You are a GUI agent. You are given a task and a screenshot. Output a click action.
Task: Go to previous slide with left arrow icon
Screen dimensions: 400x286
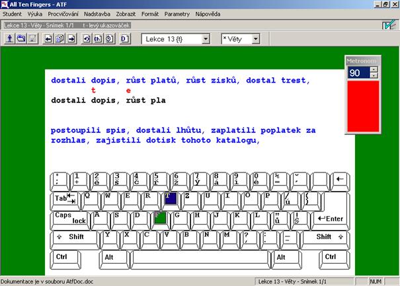[x=49, y=39]
